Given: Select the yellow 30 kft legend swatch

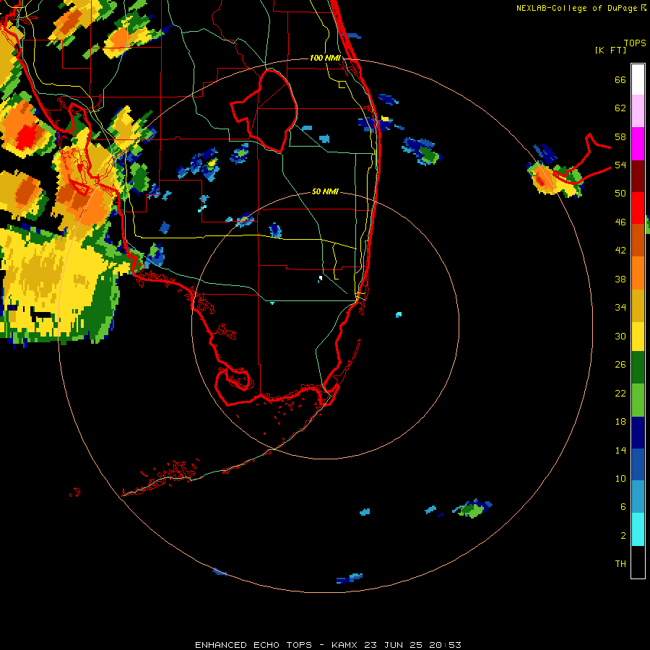Looking at the screenshot, I should 638,337.
